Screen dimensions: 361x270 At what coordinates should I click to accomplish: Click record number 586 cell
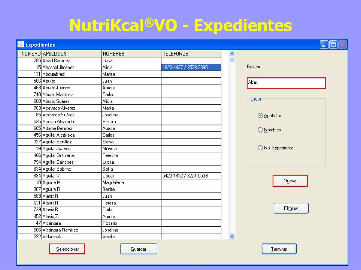coord(30,81)
